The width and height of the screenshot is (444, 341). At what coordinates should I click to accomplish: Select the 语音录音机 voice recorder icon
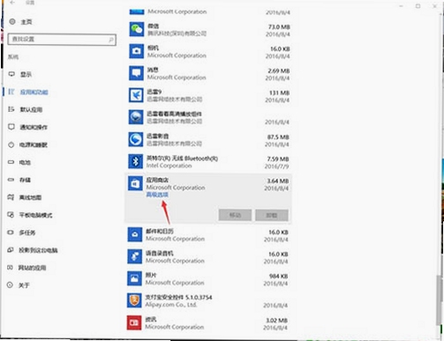coord(135,256)
